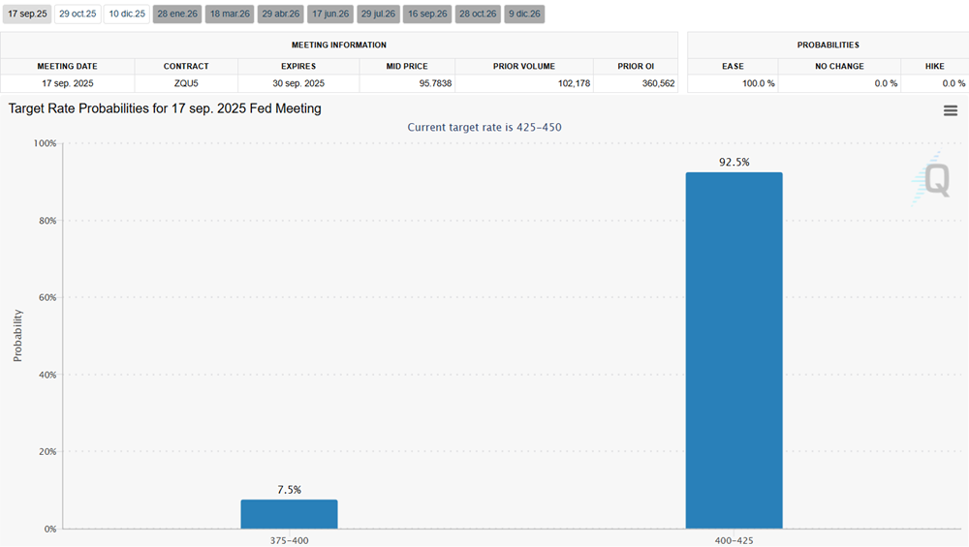Select the 28 oct.26 meeting tab
The width and height of the screenshot is (969, 547).
pos(478,15)
